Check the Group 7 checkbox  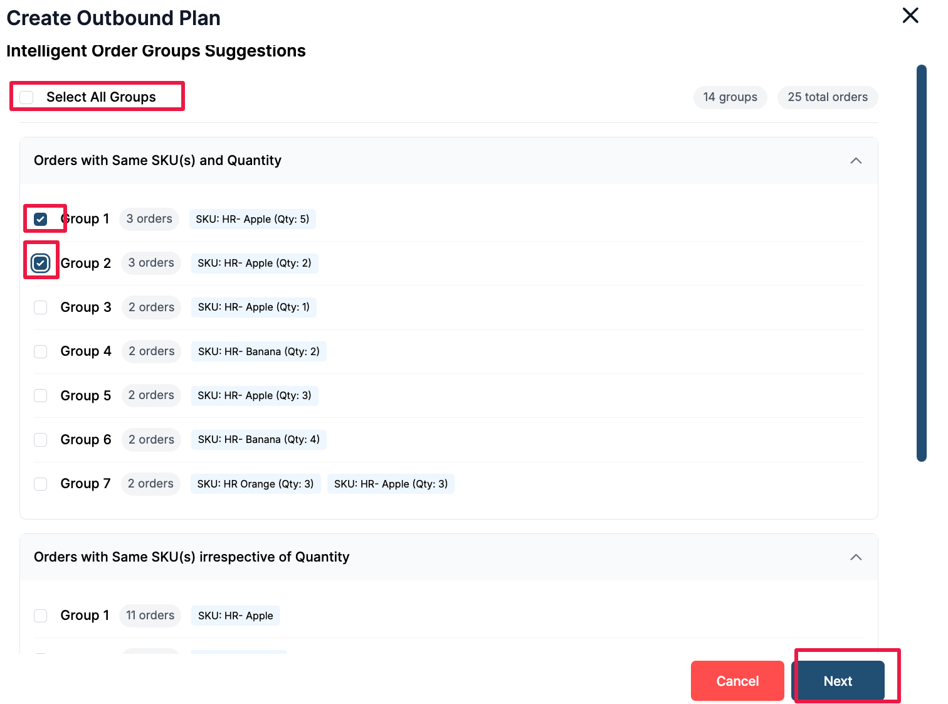(41, 484)
